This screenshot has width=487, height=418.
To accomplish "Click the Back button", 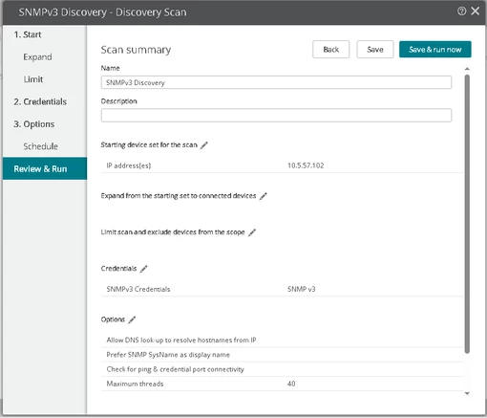I will (x=330, y=50).
